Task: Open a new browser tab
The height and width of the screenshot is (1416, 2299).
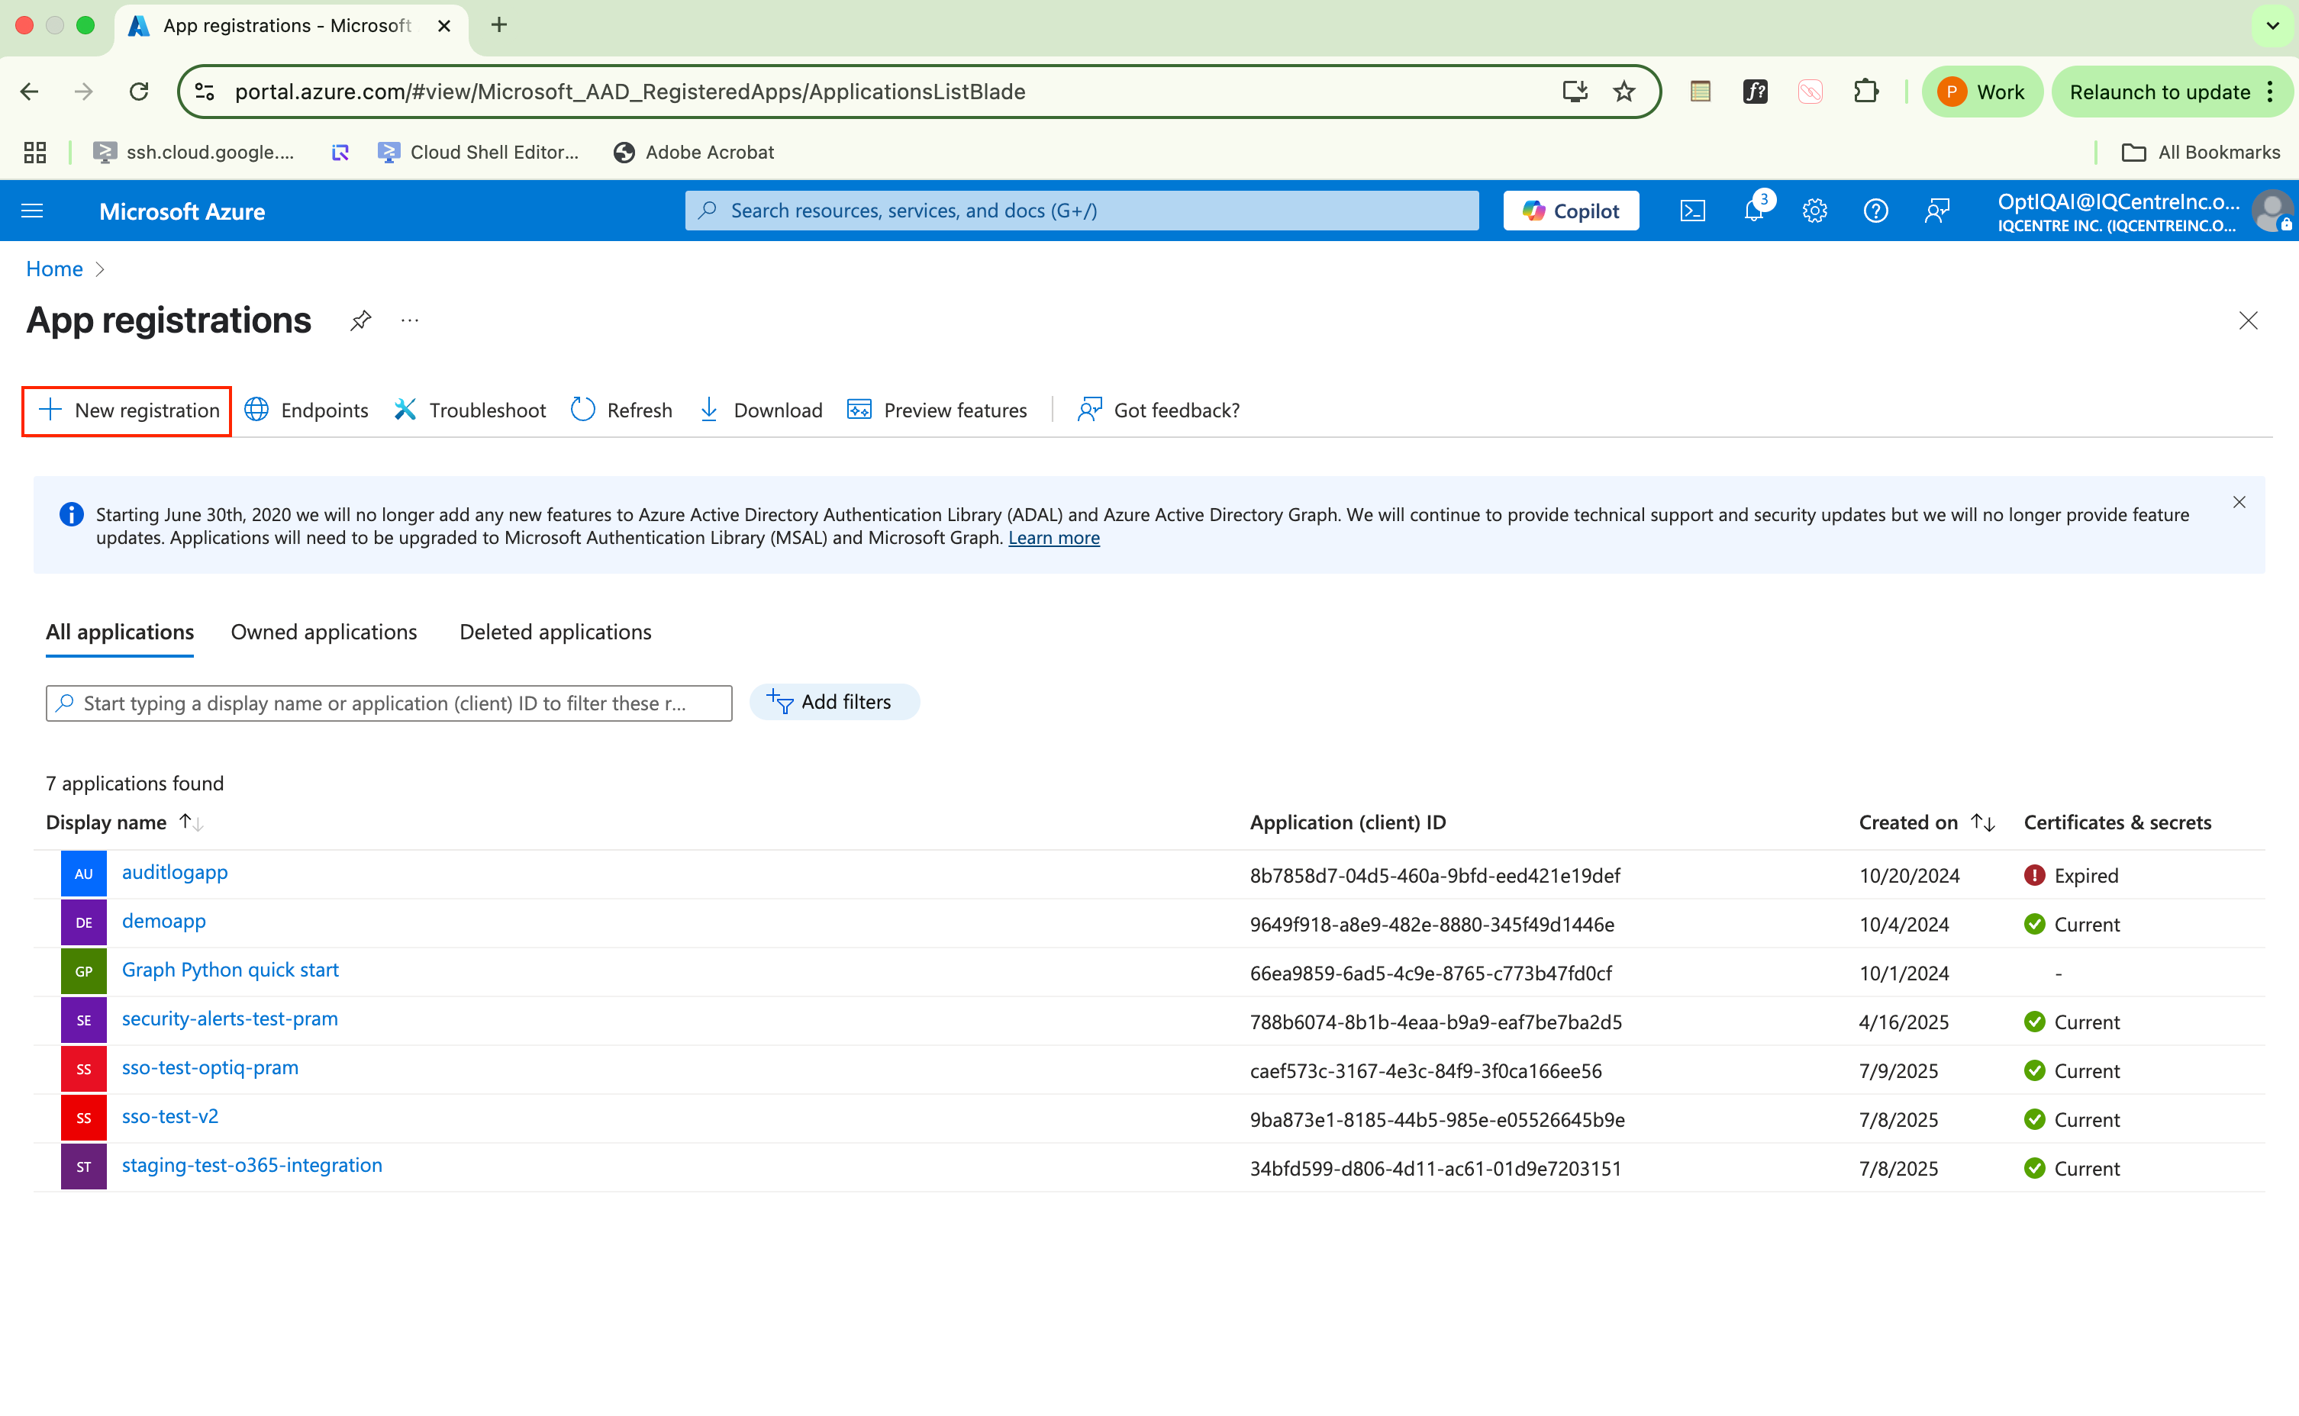Action: (x=499, y=25)
